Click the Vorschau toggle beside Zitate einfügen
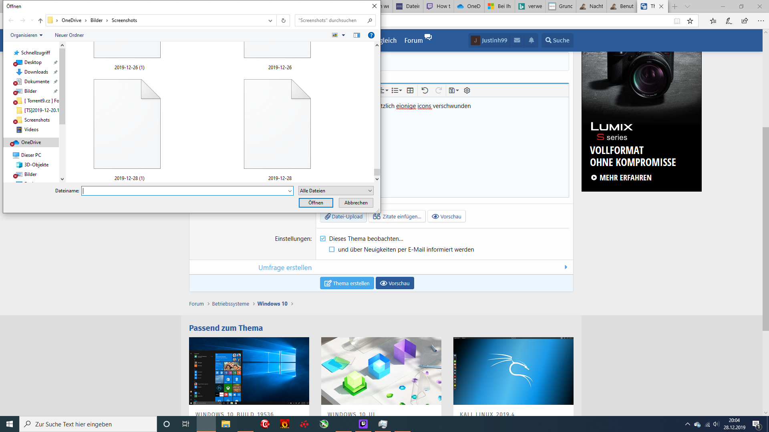The width and height of the screenshot is (769, 432). (446, 216)
